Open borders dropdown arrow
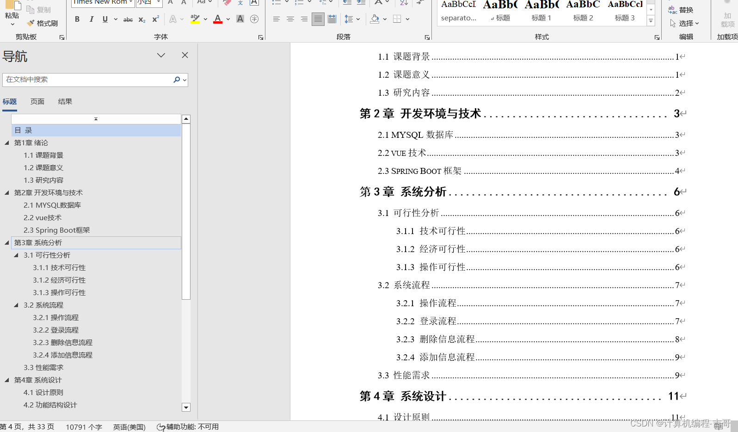Screen dimensions: 738x432 pos(407,19)
